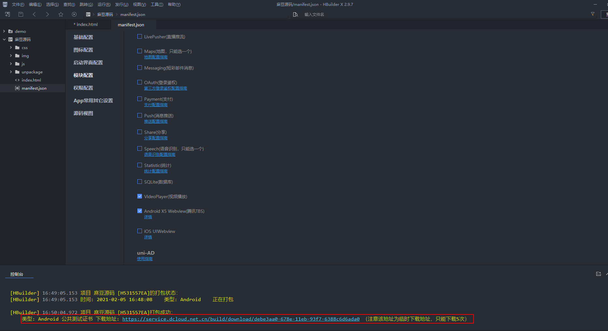Click the new file toolbar icon
Image resolution: width=608 pixels, height=331 pixels.
coord(7,14)
